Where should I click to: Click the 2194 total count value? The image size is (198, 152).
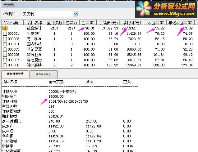(x=71, y=28)
